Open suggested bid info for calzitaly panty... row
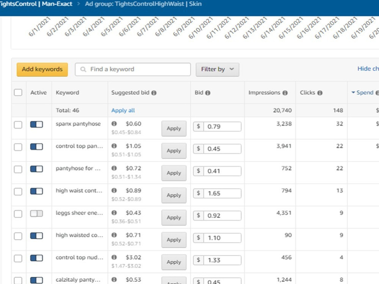 tap(114, 279)
